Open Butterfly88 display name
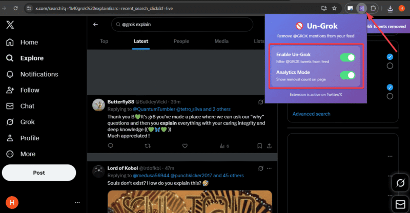Viewport: 410px width, 213px height. [x=120, y=102]
